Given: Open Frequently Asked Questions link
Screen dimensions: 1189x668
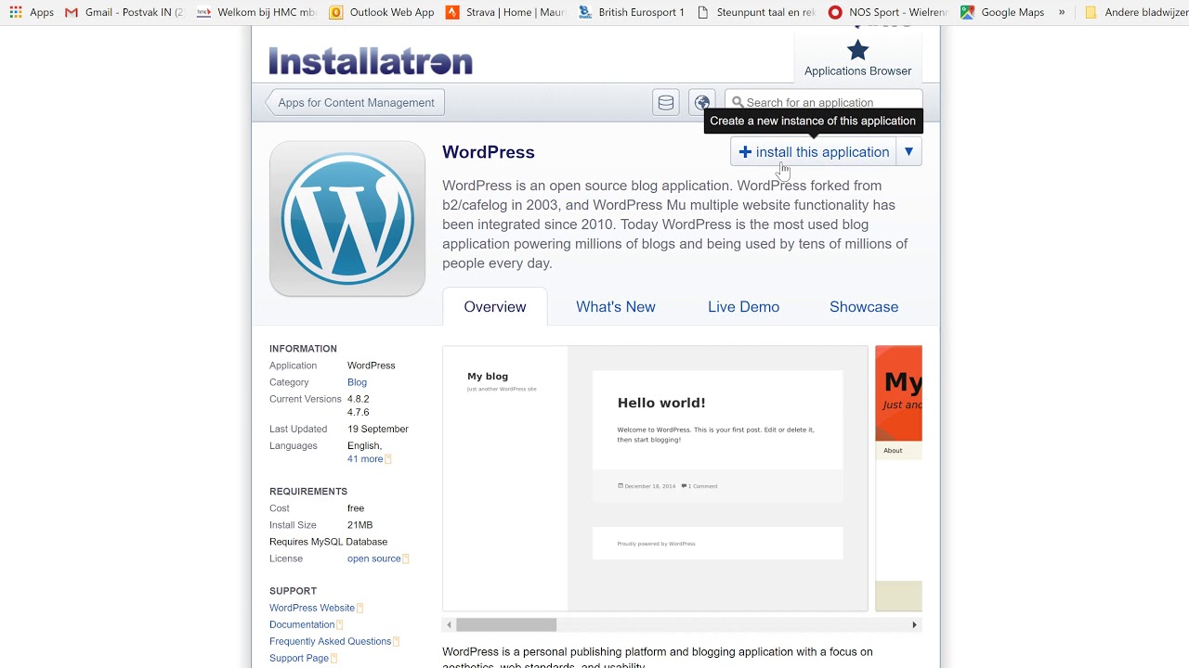Looking at the screenshot, I should pos(330,641).
